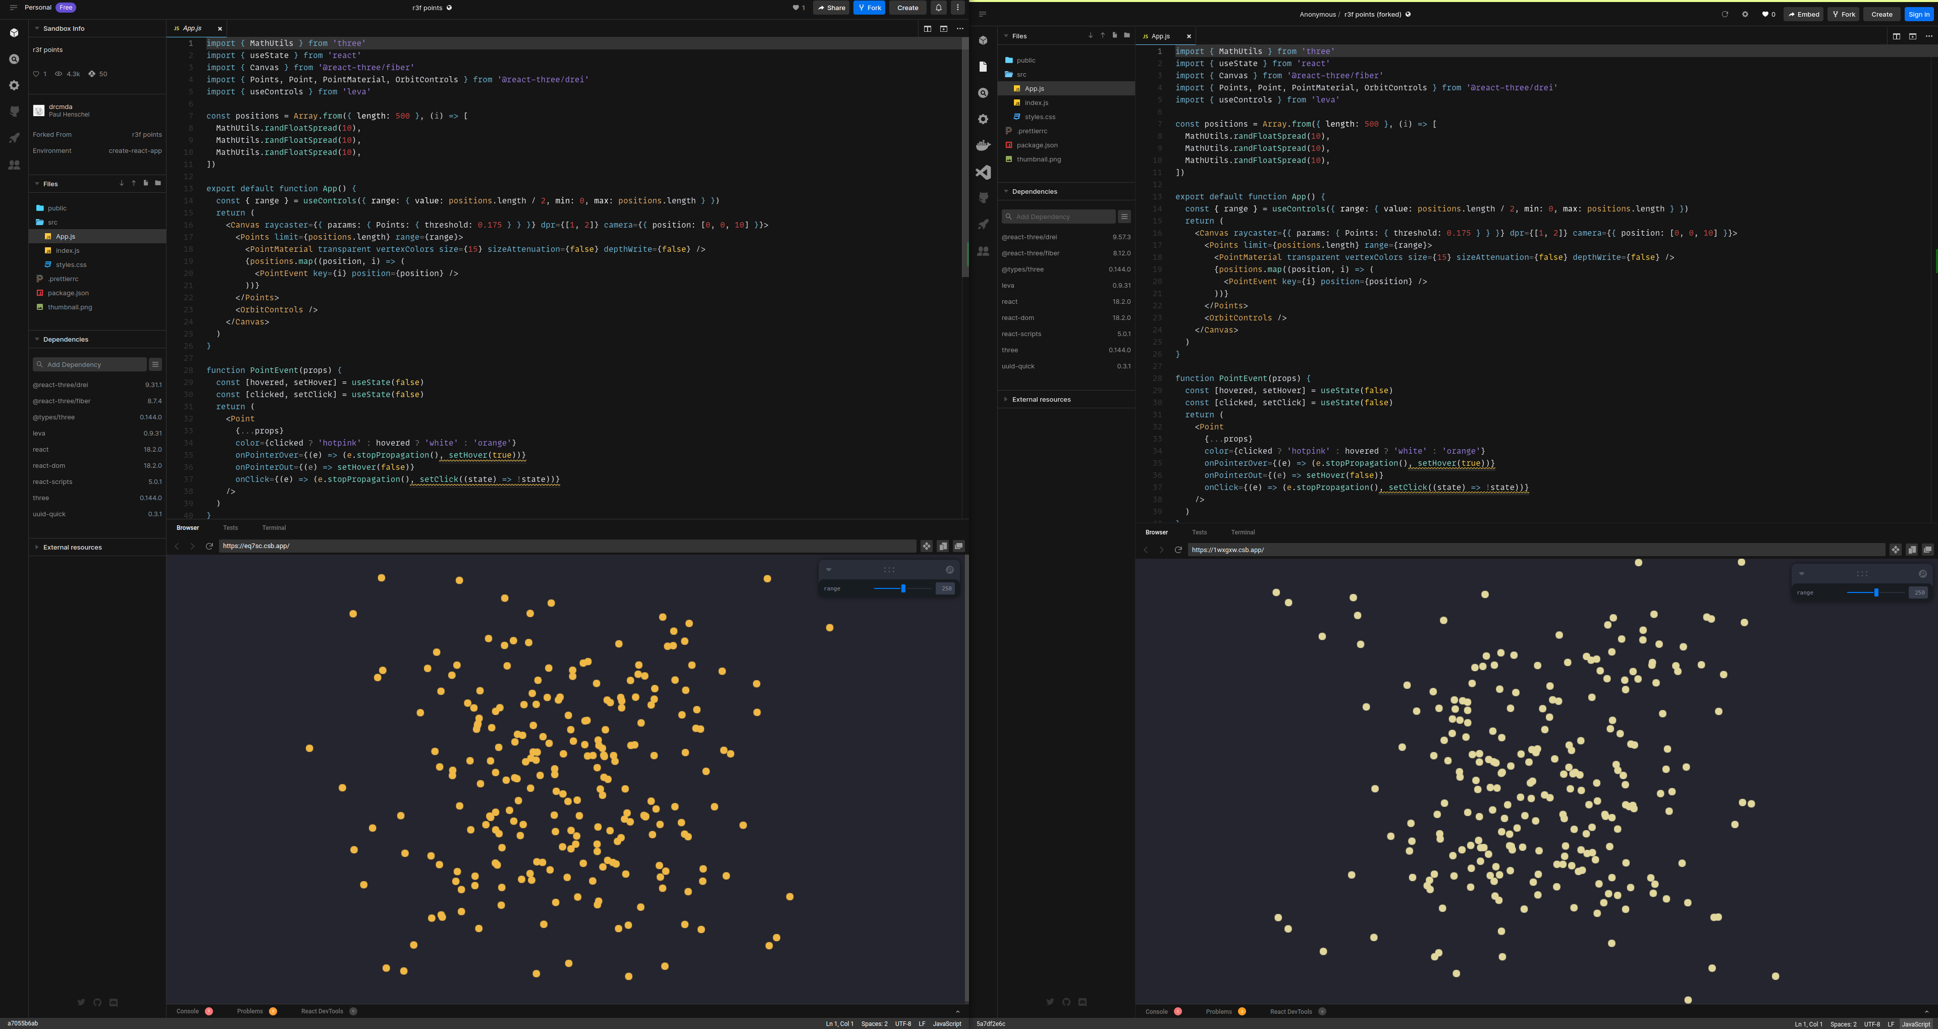
Task: Click new folder icon in original sandbox Files header
Action: pyautogui.click(x=158, y=184)
